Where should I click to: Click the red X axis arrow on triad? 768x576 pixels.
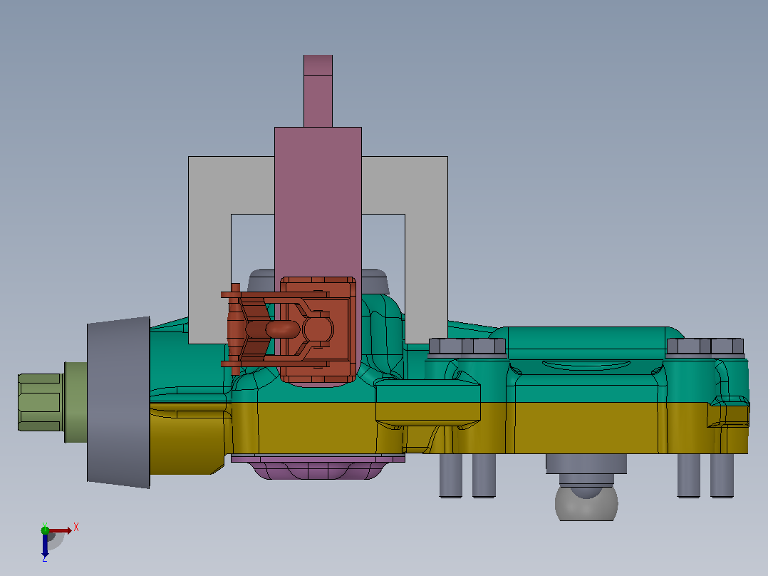(61, 530)
